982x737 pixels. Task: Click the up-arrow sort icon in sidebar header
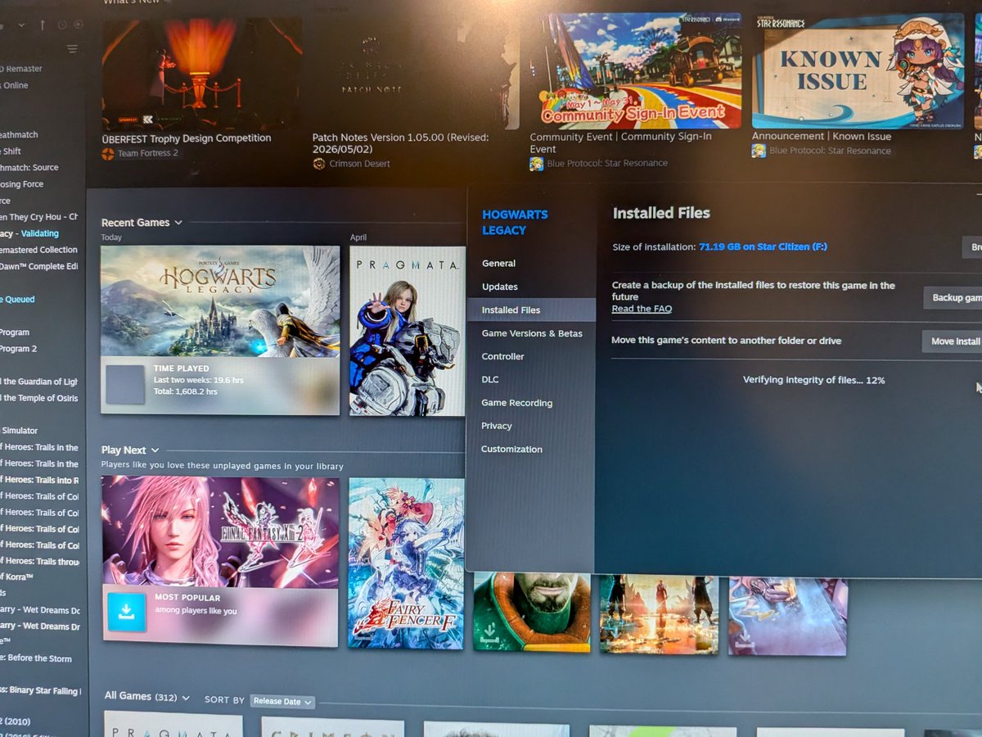click(x=43, y=25)
